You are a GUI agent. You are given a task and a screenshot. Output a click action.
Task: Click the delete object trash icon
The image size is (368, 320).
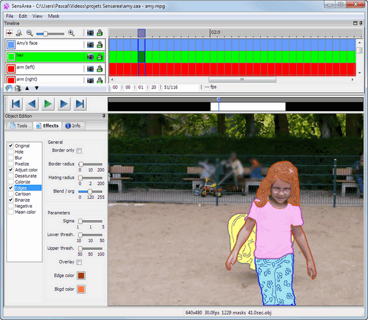tap(17, 88)
